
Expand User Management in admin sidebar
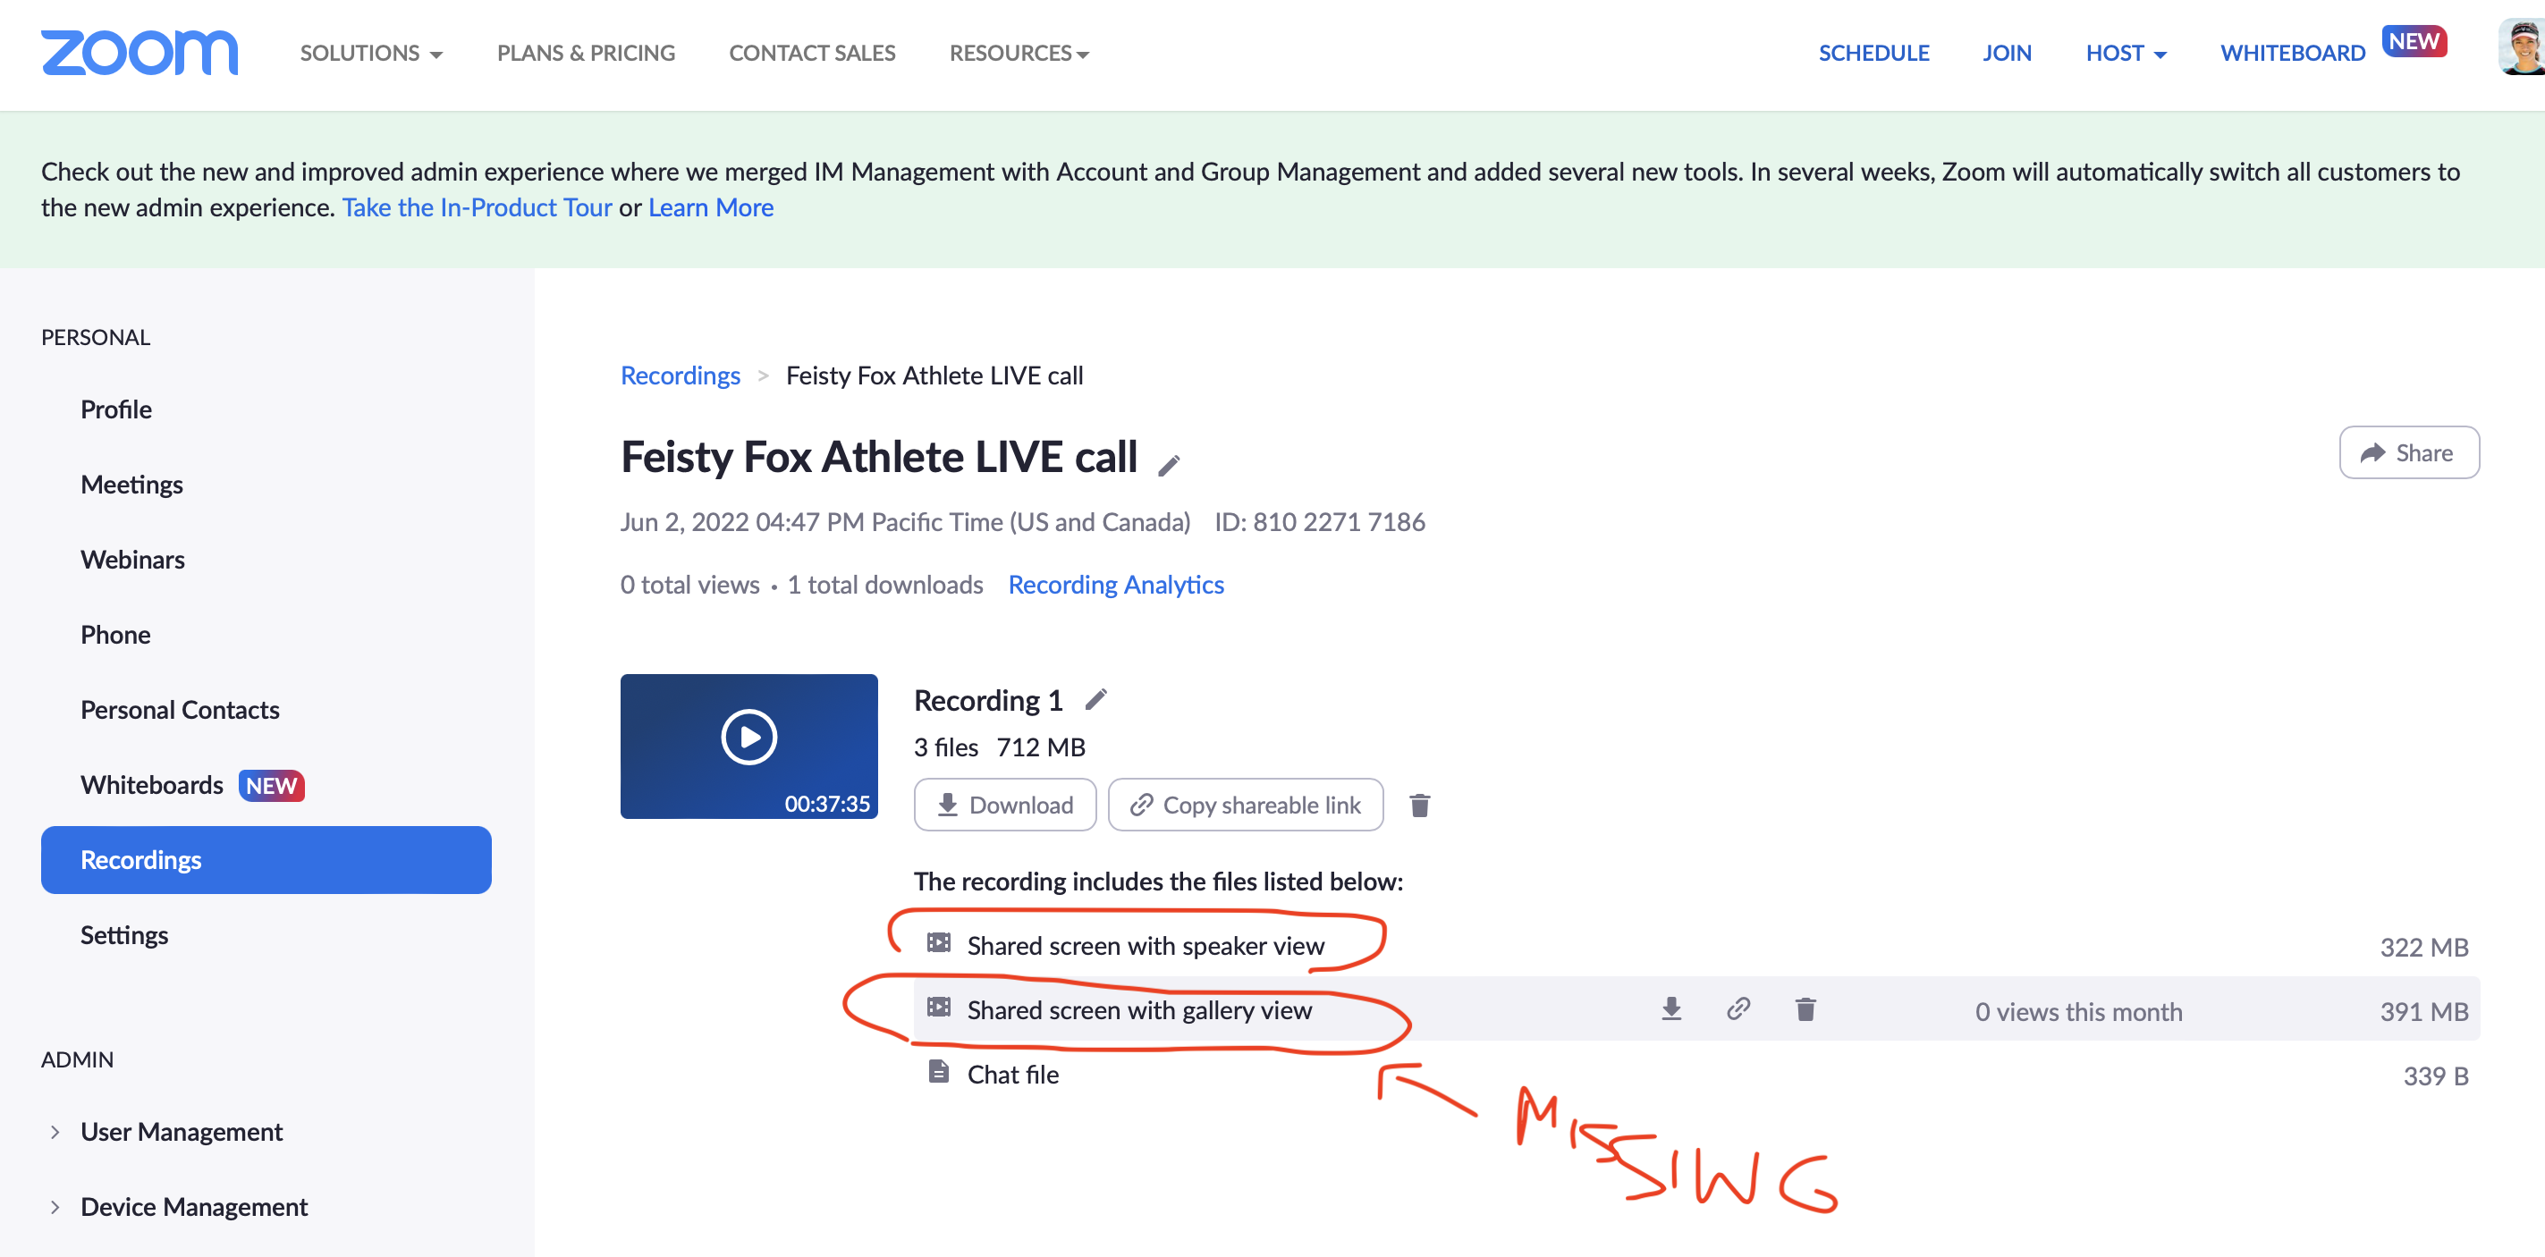(181, 1132)
